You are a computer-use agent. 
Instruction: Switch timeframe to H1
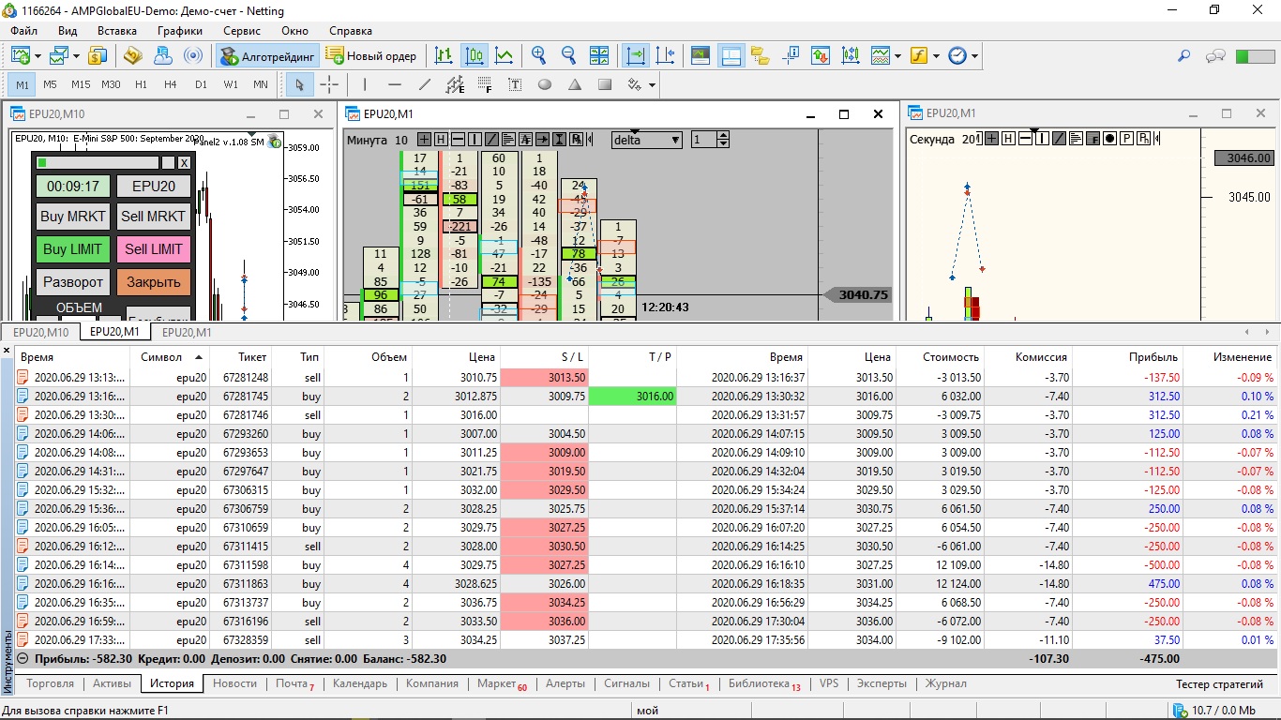pos(141,84)
